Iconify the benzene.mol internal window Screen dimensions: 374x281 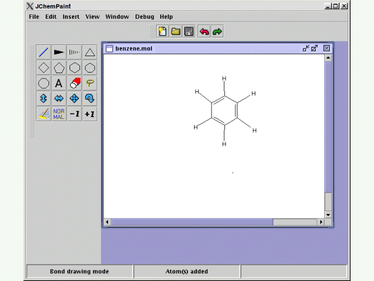[x=306, y=49]
